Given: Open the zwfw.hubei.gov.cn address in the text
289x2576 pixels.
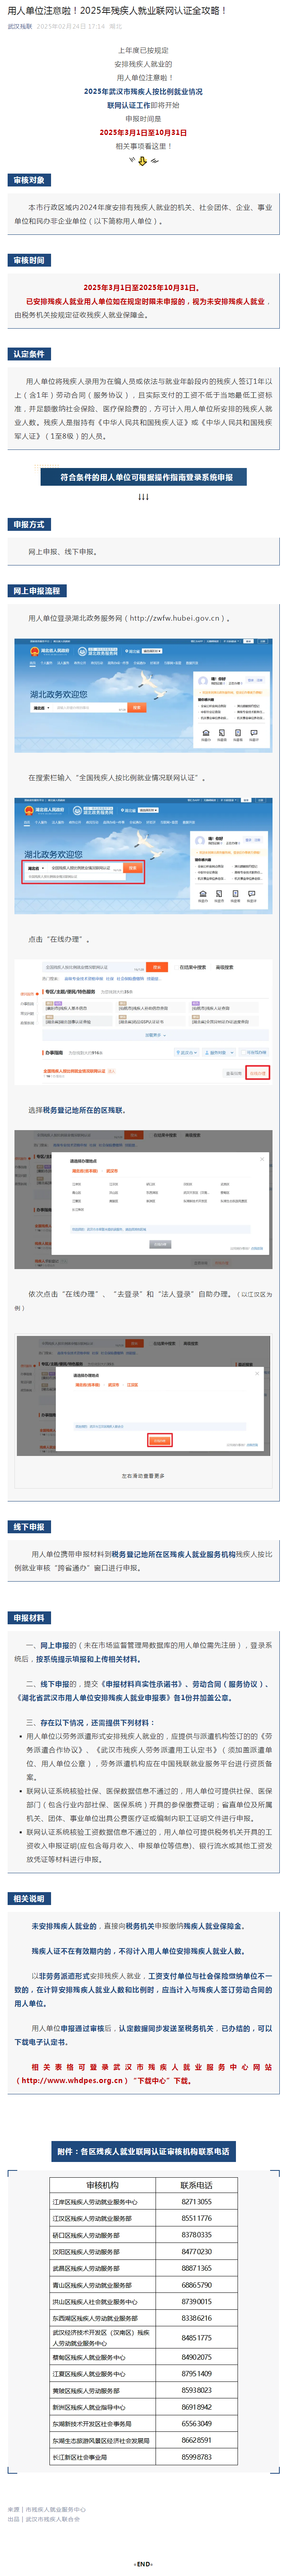Looking at the screenshot, I should [174, 618].
